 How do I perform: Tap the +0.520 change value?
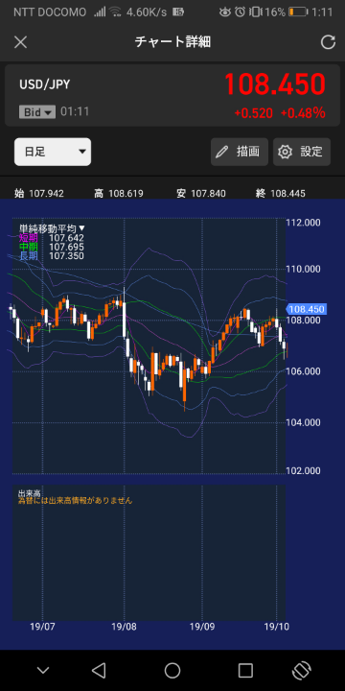[253, 113]
